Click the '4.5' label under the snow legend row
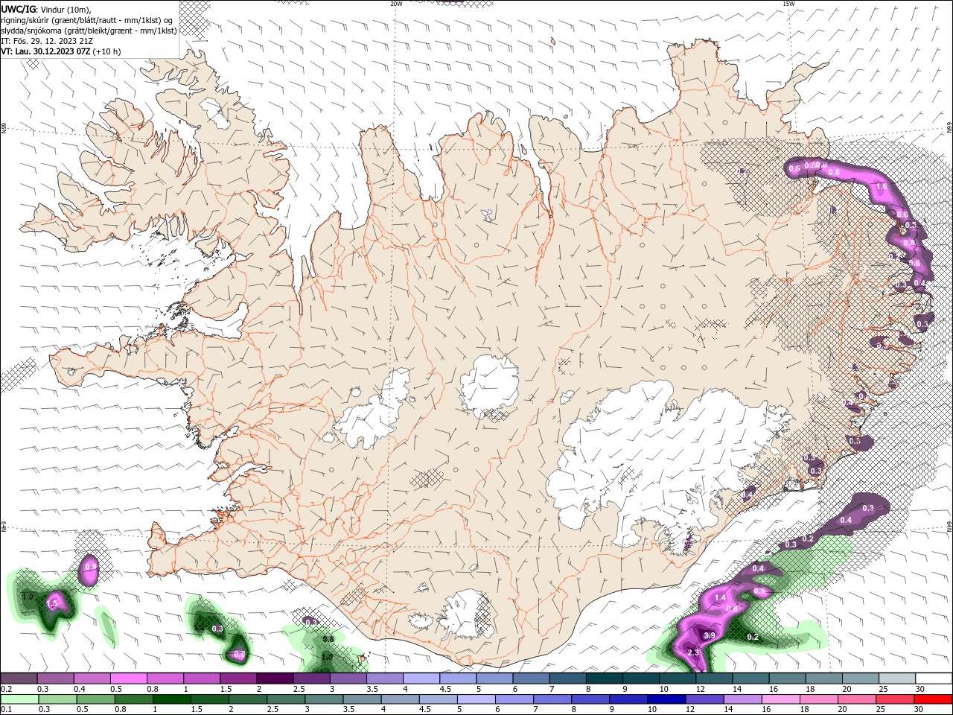The image size is (953, 715). [445, 689]
